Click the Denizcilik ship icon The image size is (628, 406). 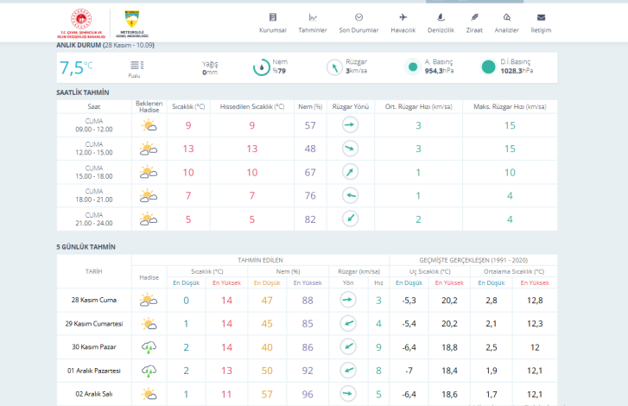coord(441,17)
